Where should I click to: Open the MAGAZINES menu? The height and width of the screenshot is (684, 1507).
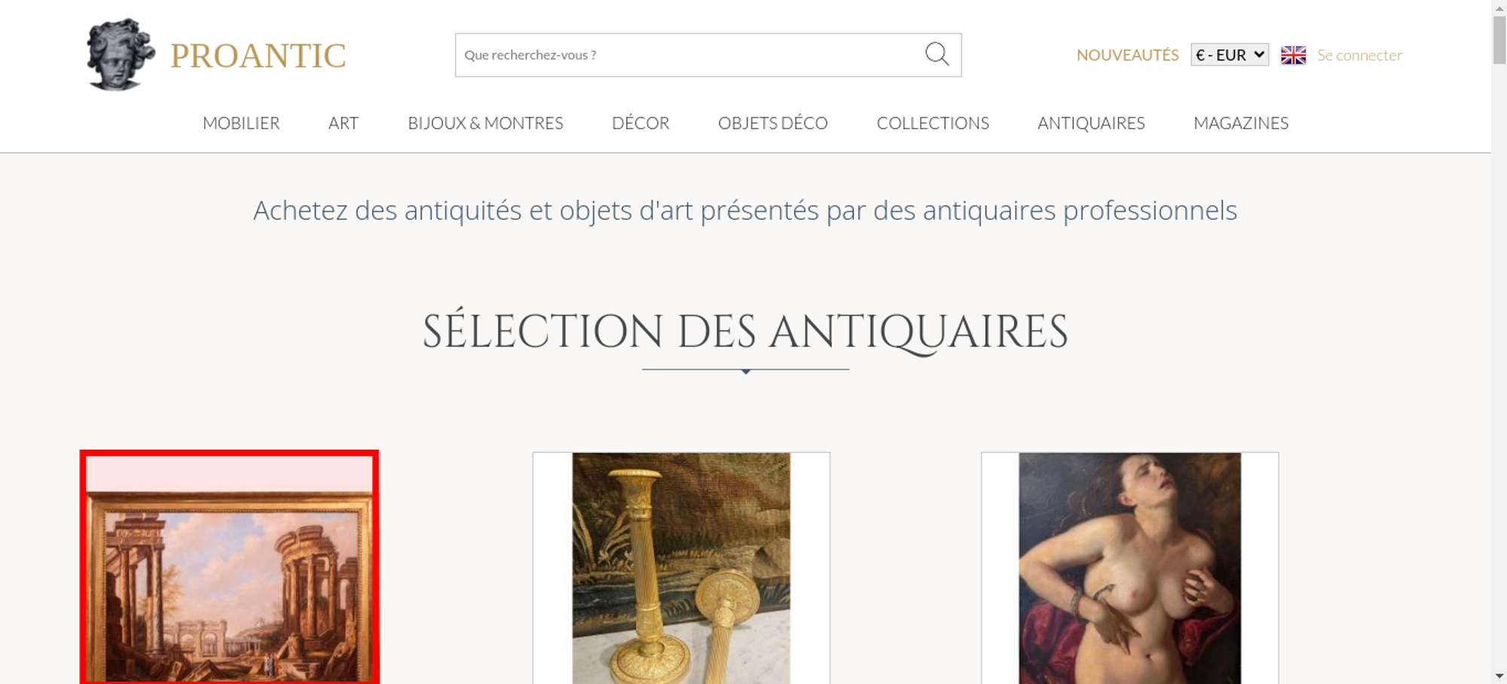[x=1241, y=123]
